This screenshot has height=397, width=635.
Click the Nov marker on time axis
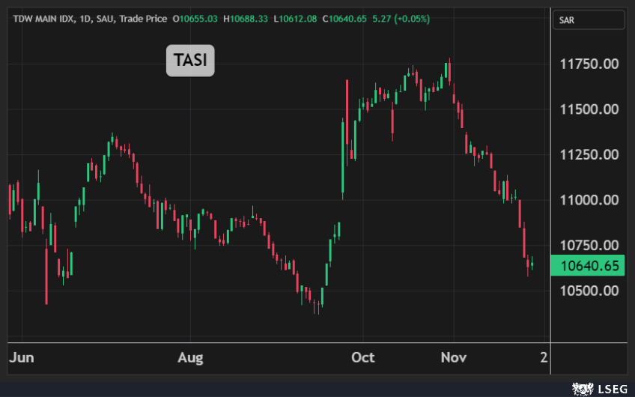click(452, 357)
